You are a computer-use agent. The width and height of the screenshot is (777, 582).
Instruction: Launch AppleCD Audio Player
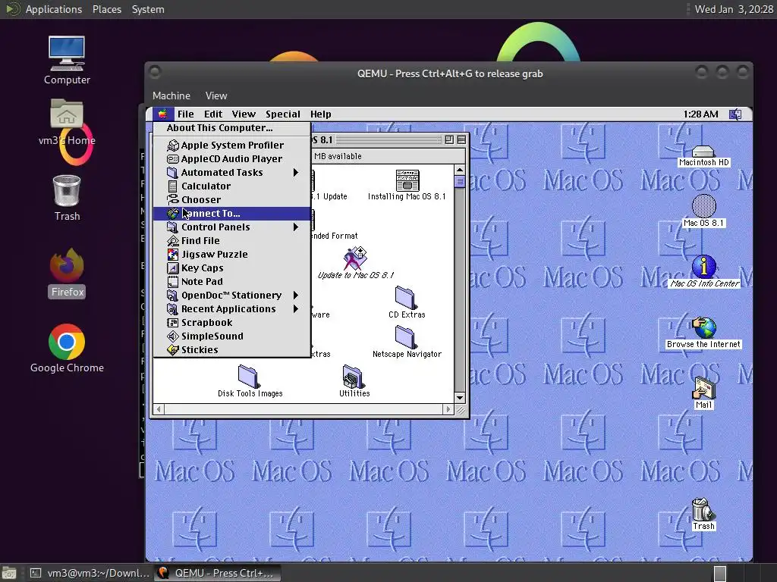click(231, 159)
